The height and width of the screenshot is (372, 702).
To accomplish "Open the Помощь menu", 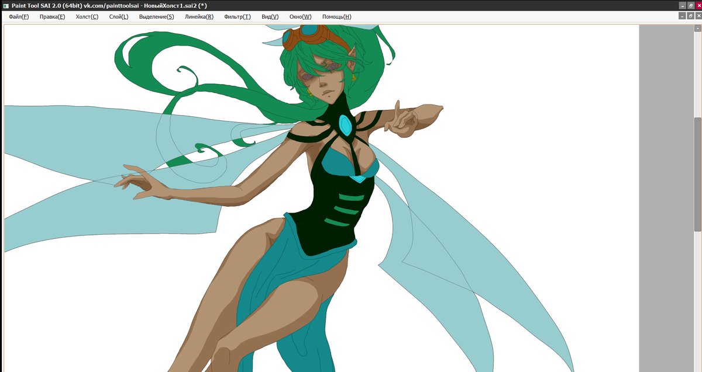I will (x=336, y=17).
